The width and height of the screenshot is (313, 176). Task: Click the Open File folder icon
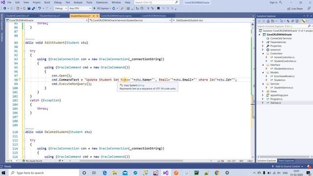click(x=24, y=8)
